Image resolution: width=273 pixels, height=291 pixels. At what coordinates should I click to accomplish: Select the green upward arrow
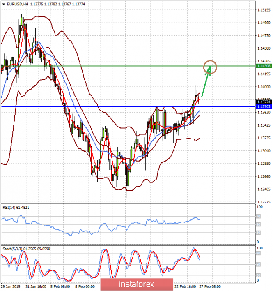(x=206, y=82)
